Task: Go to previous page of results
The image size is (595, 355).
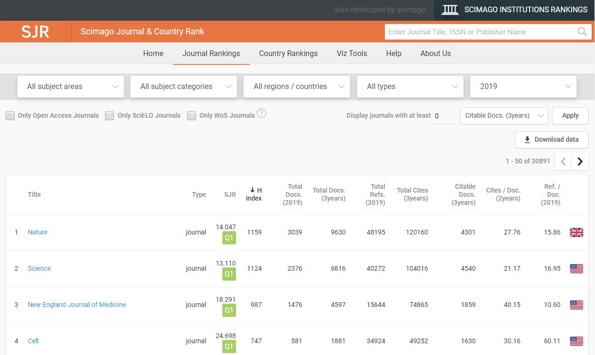Action: click(563, 161)
